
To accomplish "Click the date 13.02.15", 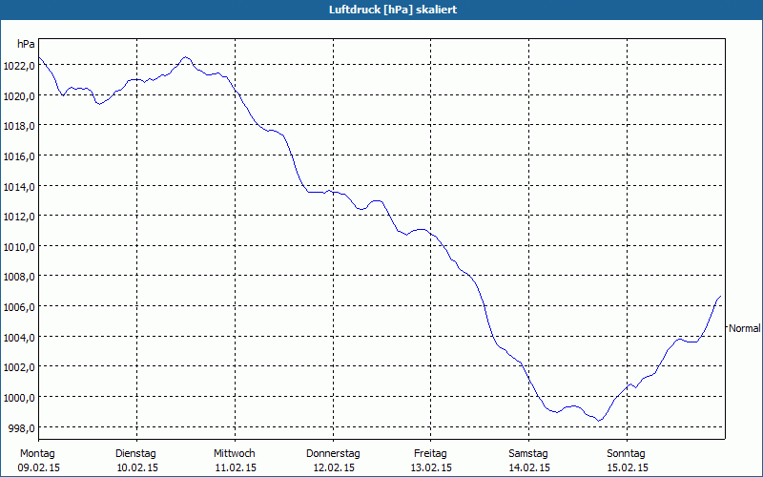I will click(431, 468).
